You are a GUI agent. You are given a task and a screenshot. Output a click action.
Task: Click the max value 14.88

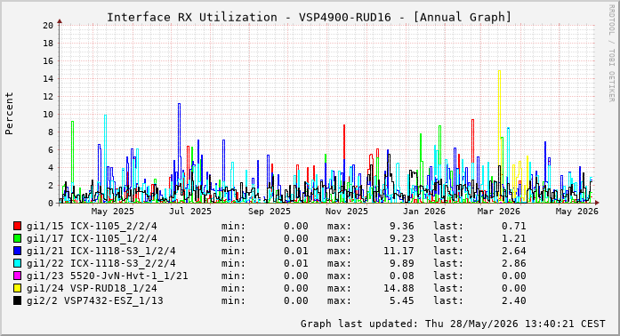[399, 288]
